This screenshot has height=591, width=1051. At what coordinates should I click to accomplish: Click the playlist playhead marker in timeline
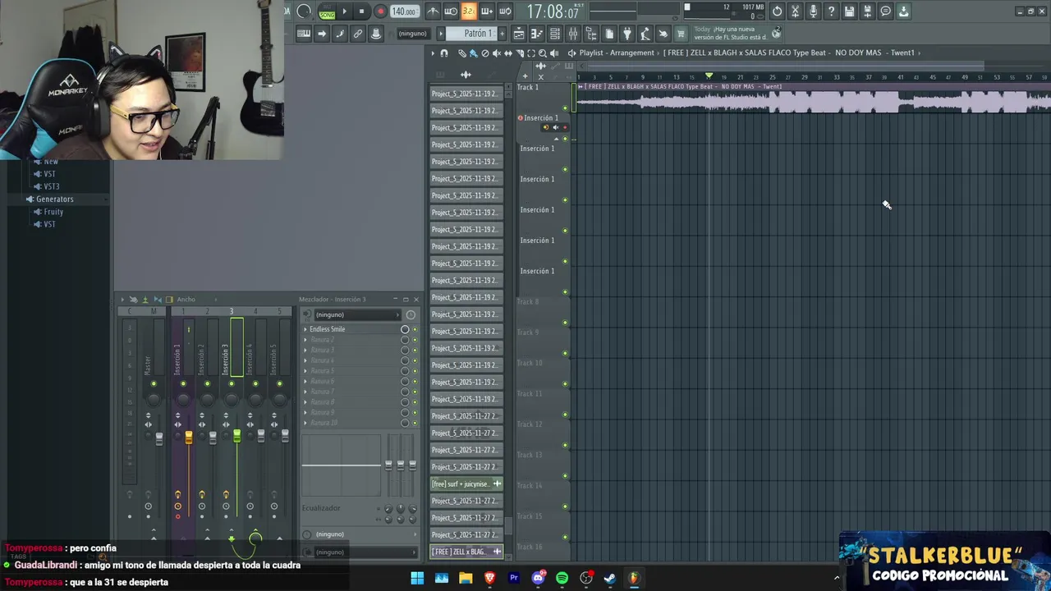(709, 76)
